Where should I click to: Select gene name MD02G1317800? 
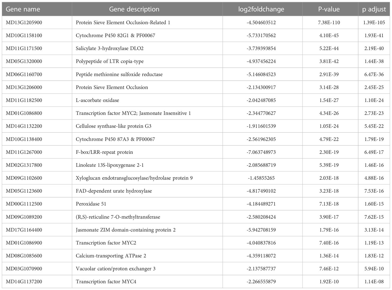(x=24, y=165)
